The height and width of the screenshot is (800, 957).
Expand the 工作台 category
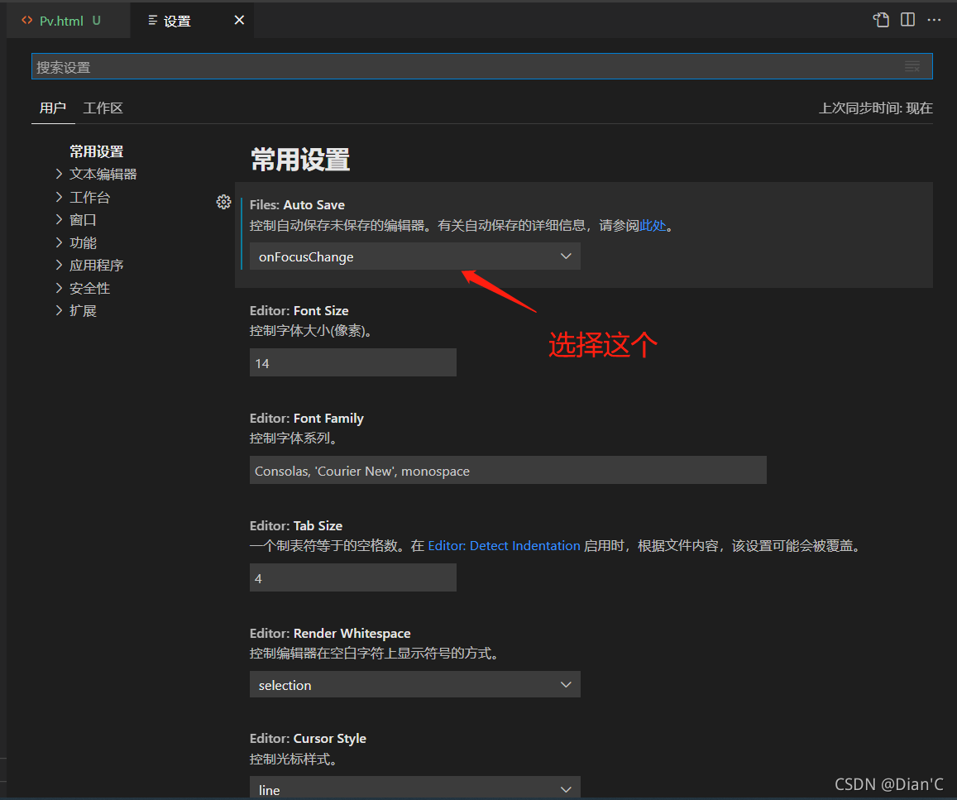[83, 197]
